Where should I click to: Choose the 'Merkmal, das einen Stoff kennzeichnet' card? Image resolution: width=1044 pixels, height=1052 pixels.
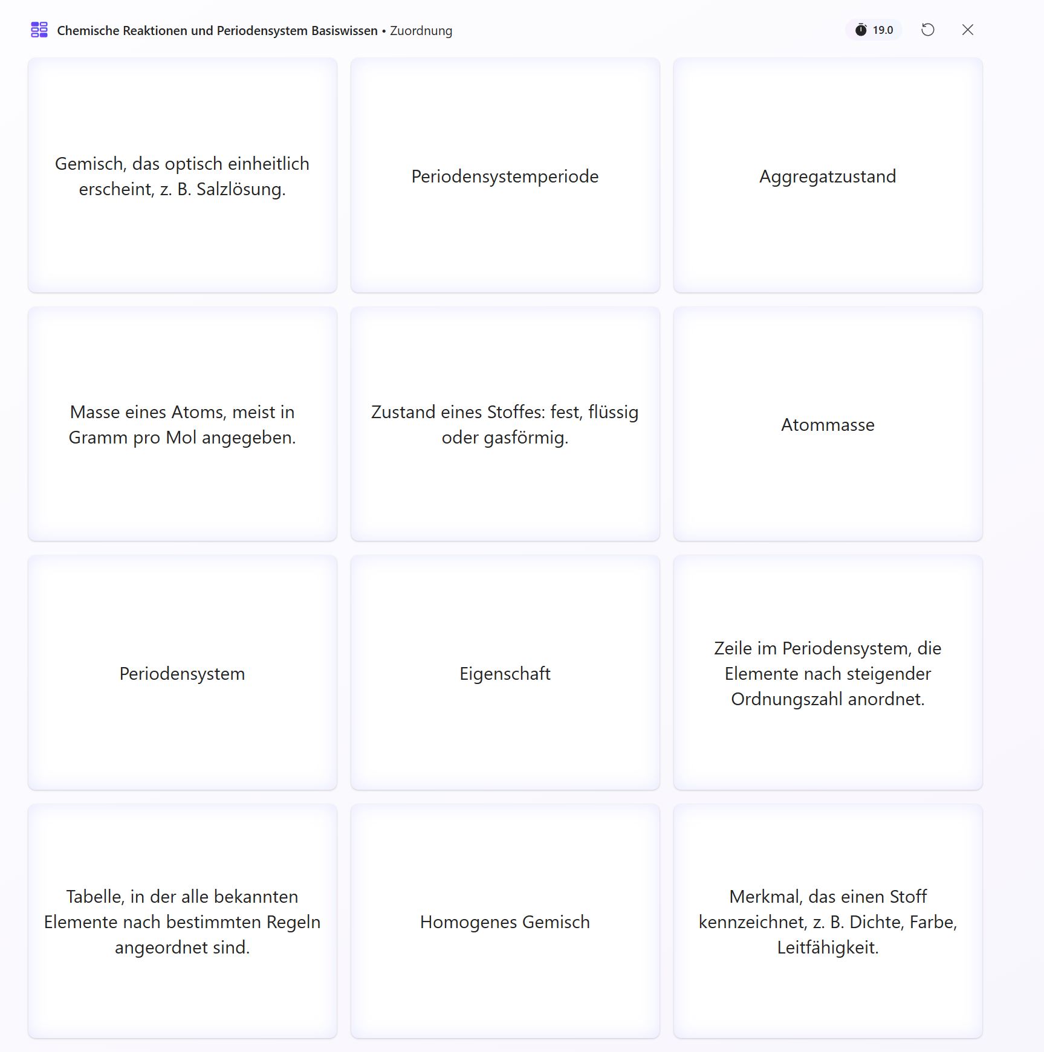[828, 921]
